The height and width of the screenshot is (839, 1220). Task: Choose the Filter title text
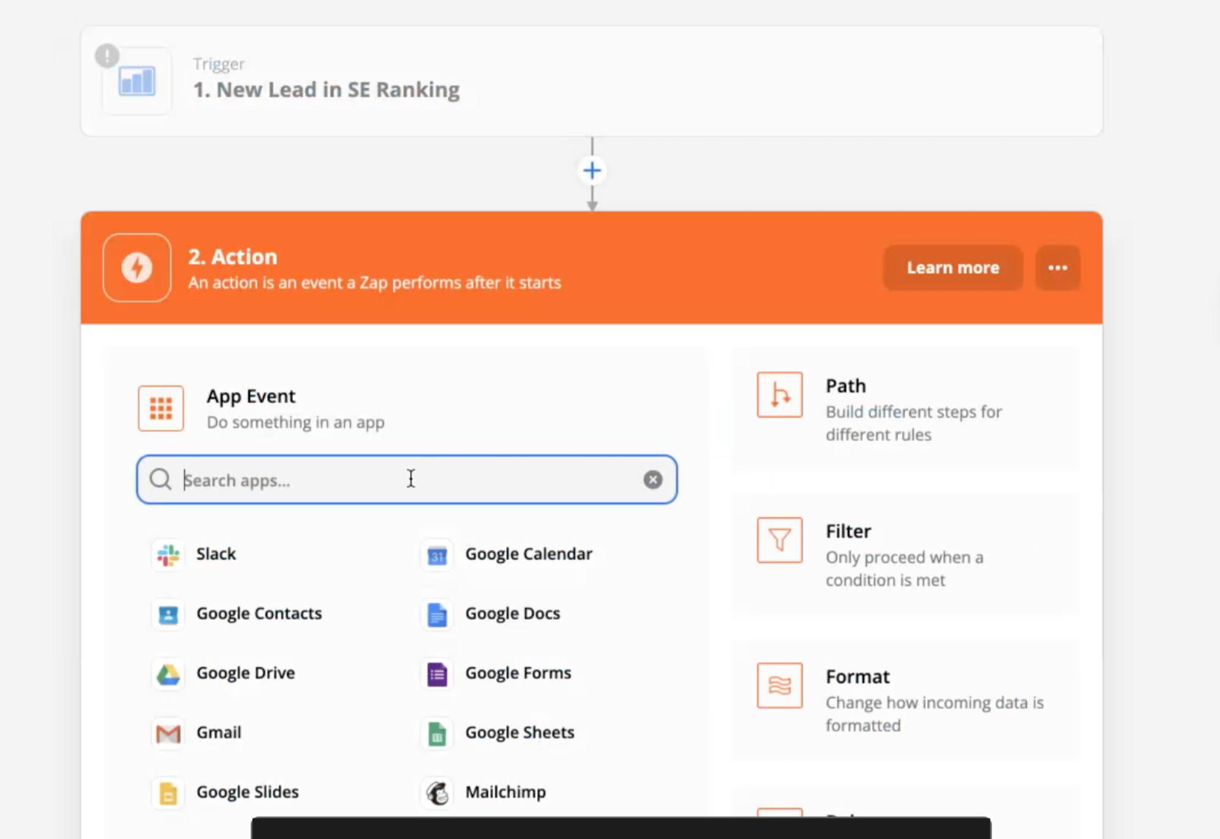pyautogui.click(x=848, y=531)
